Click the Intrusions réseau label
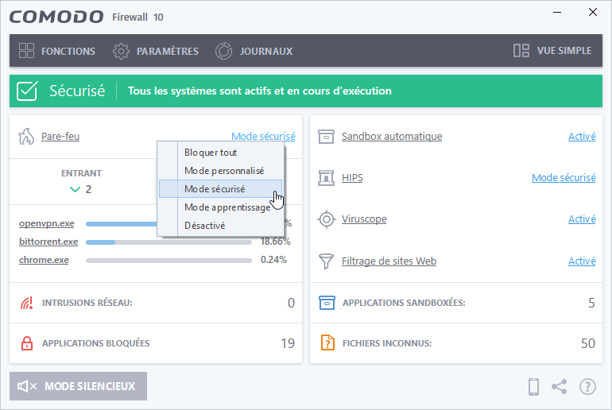Screen dimensions: 612x410 (x=87, y=303)
